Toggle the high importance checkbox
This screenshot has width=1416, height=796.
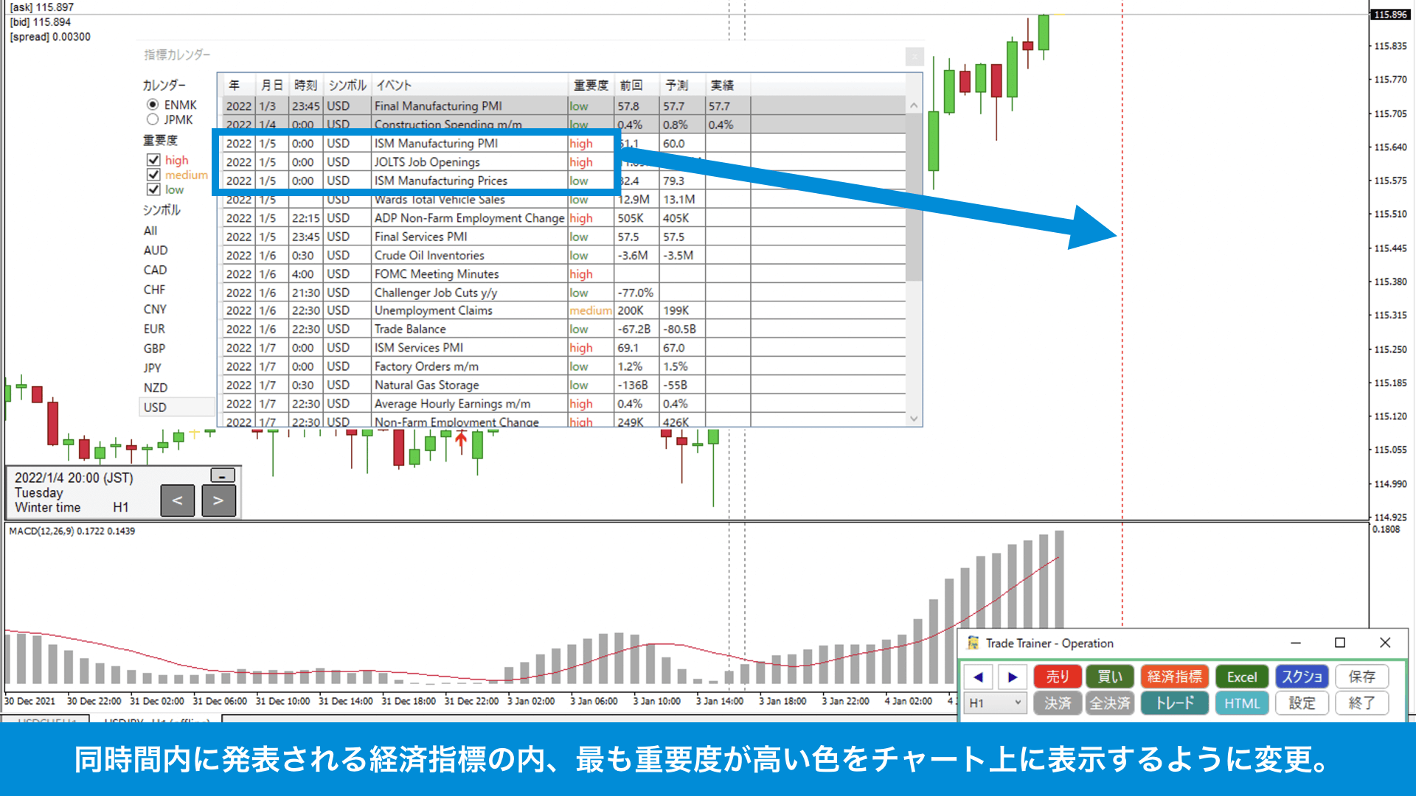[x=153, y=160]
